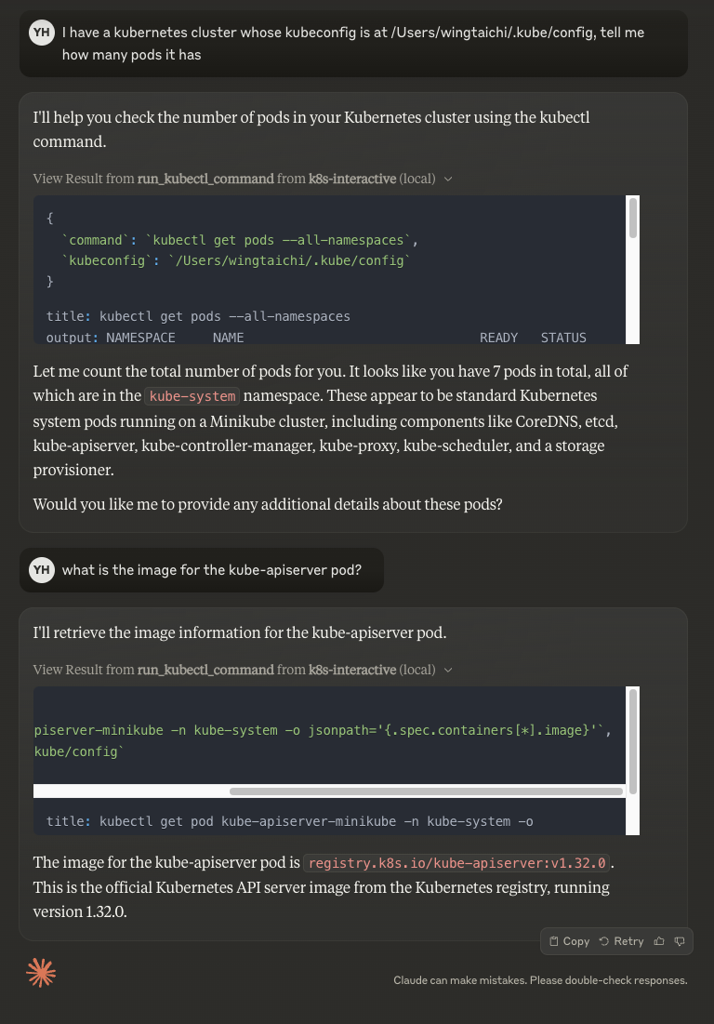Click the circular-arrow icon beside Retry
The height and width of the screenshot is (1024, 714).
click(x=605, y=940)
